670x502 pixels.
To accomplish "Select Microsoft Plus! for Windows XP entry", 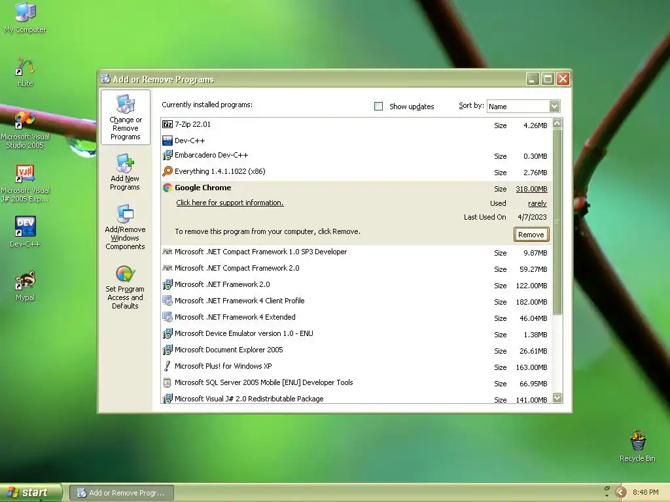I will click(357, 366).
